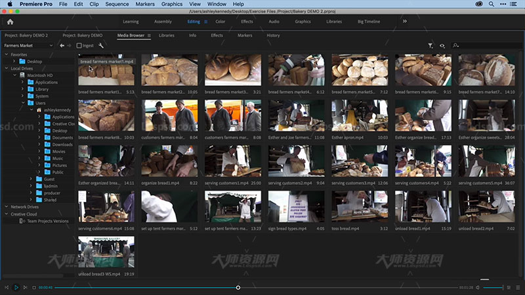Viewport: 525px width, 295px height.
Task: Open the Farmers Market recent directories dropdown
Action: (x=28, y=45)
